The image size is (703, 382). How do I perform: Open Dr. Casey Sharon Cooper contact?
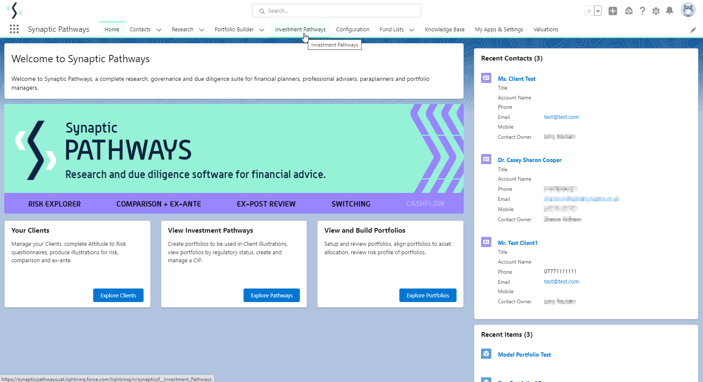pyautogui.click(x=530, y=160)
